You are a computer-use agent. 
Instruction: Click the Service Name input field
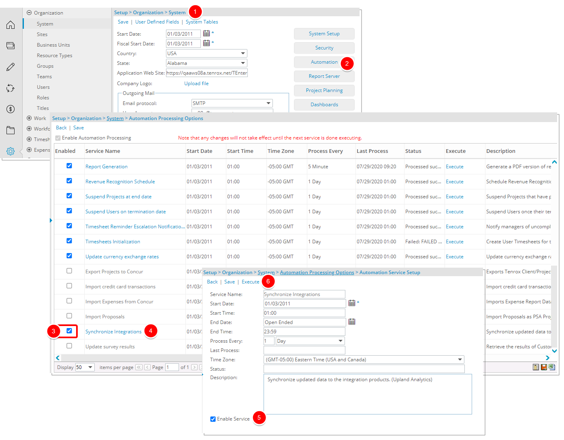(304, 294)
